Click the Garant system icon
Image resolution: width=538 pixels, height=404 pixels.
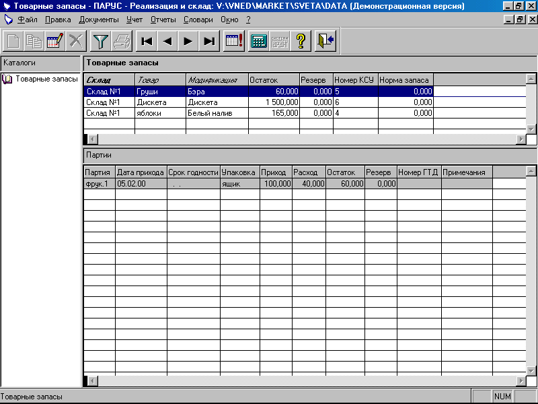click(280, 41)
